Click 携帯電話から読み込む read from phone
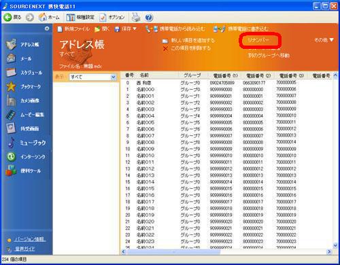 [175, 29]
